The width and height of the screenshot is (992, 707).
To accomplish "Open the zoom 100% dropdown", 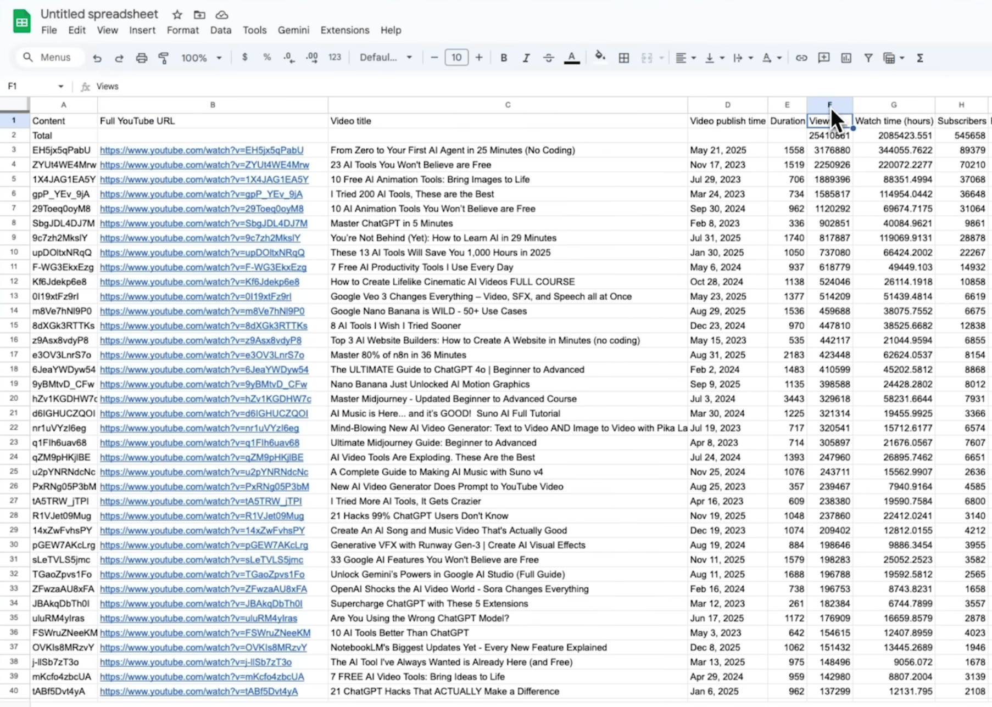I will 201,58.
